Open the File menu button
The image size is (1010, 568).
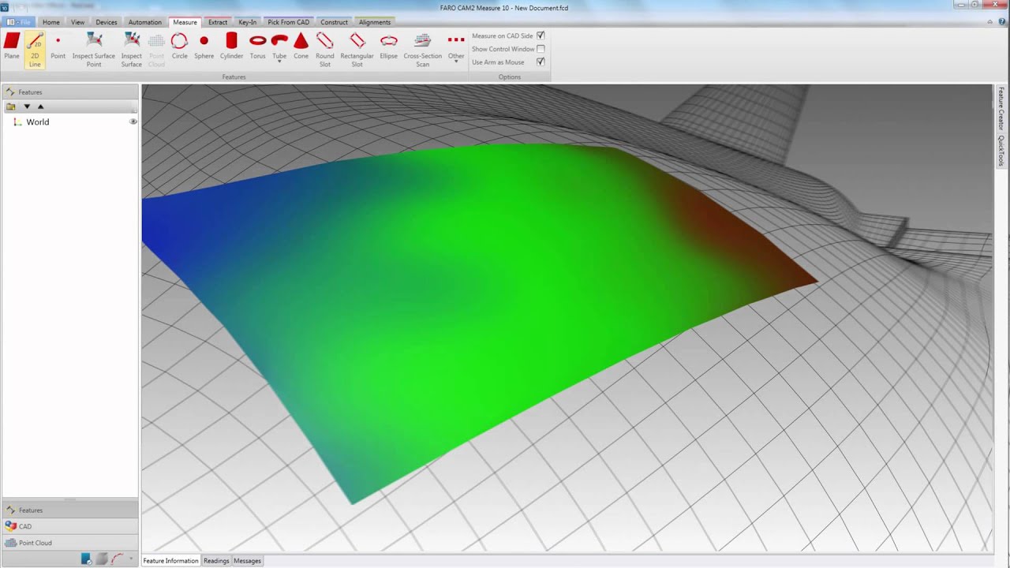tap(19, 22)
